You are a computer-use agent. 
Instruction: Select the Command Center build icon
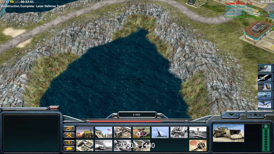click(141, 146)
